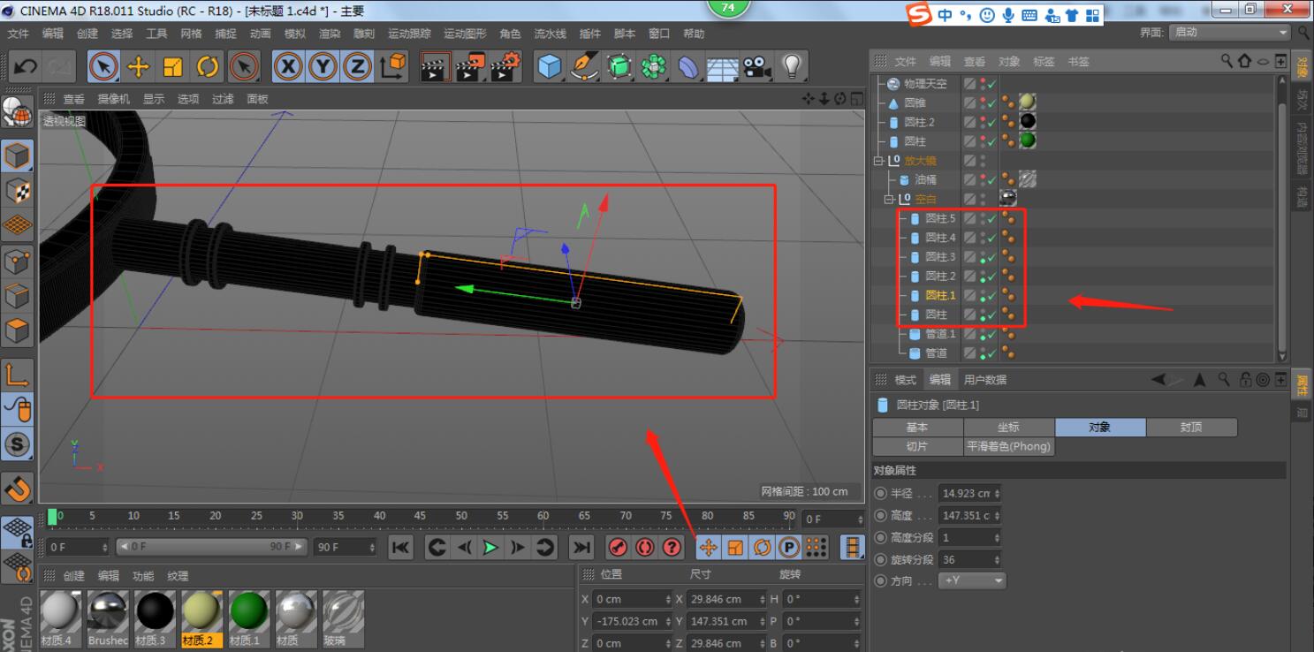
Task: Click the record keyframe button
Action: coord(618,548)
